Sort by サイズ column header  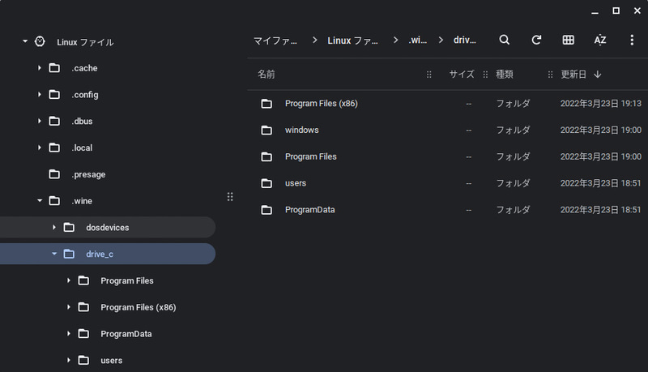(462, 75)
